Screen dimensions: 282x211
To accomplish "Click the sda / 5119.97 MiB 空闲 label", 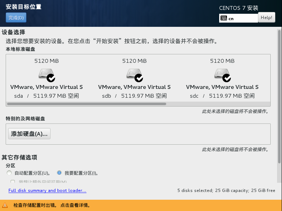I will point(46,96).
